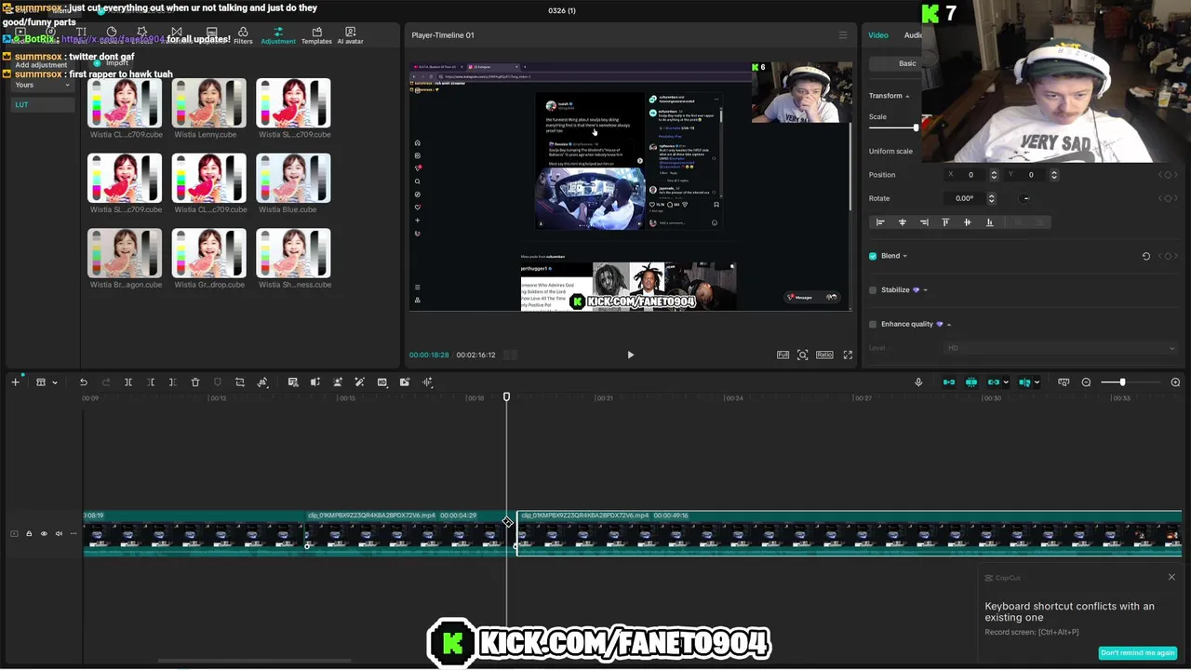
Task: Expand the timeline layout dropdown arrow
Action: 54,382
